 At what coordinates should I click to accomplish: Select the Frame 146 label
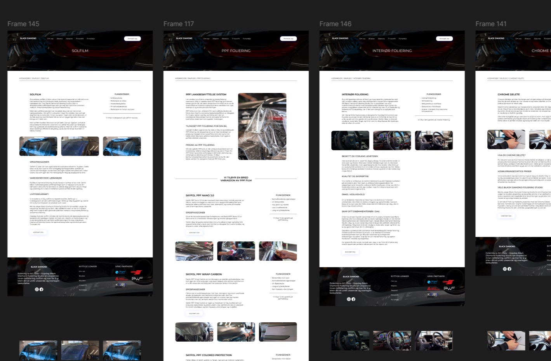pyautogui.click(x=335, y=24)
